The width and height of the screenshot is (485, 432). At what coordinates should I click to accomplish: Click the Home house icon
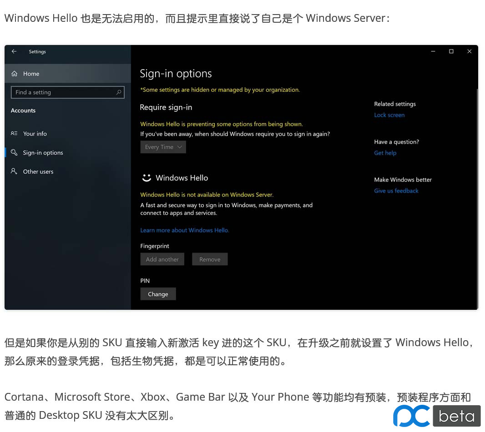(x=14, y=74)
